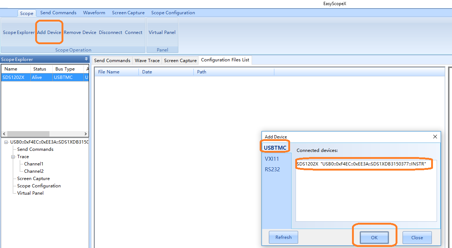Click the Scope Explorer horizontal scrollbar thumb
The height and width of the screenshot is (248, 452).
point(28,134)
